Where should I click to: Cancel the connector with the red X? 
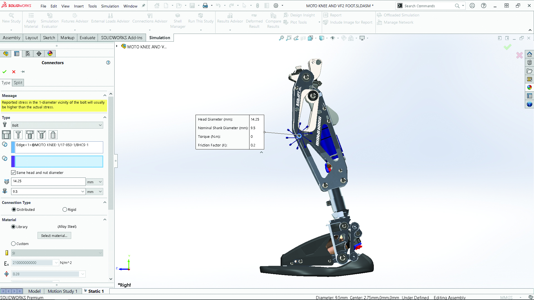tap(14, 72)
